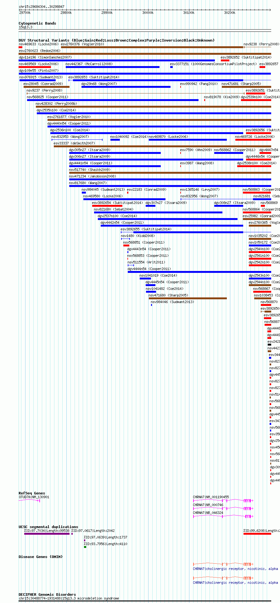Select variant nsv976915 (Sudmant2013)

point(41,77)
